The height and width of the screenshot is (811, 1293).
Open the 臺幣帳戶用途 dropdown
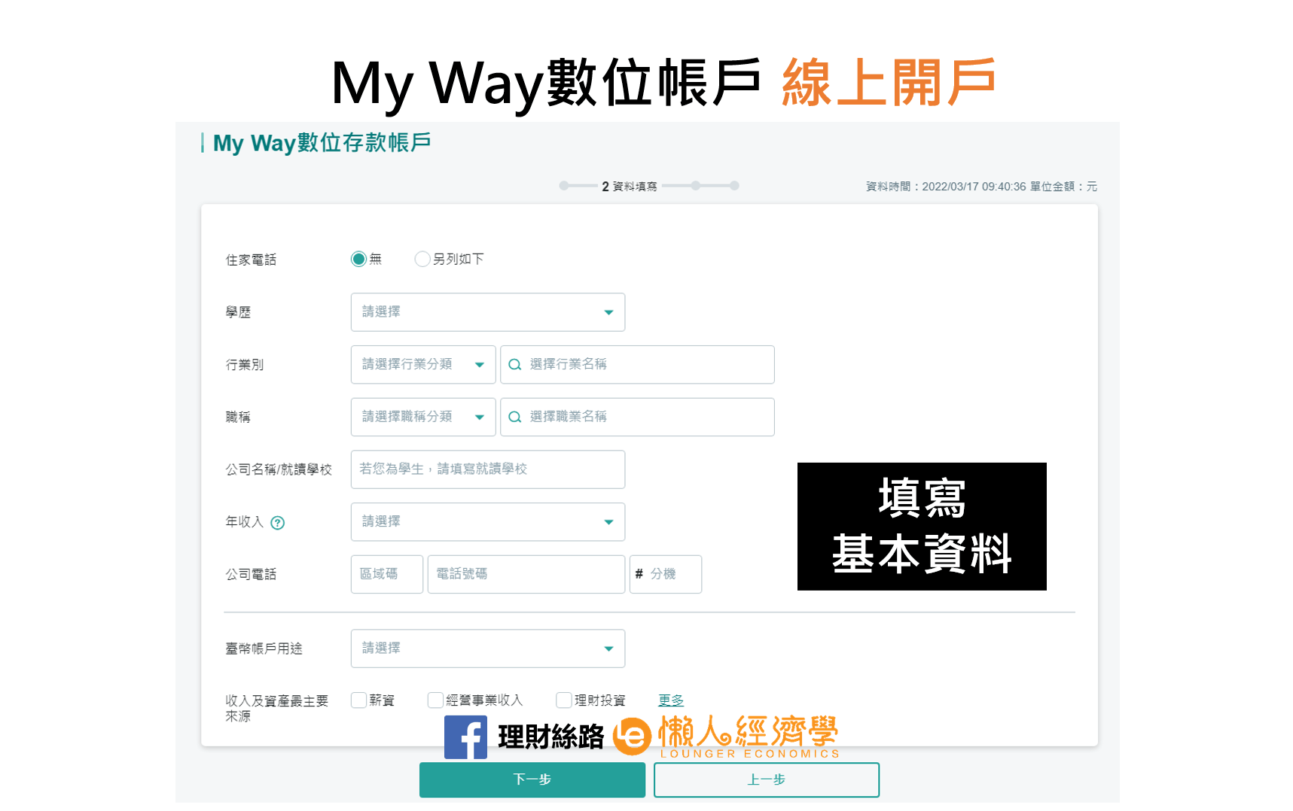(x=488, y=648)
